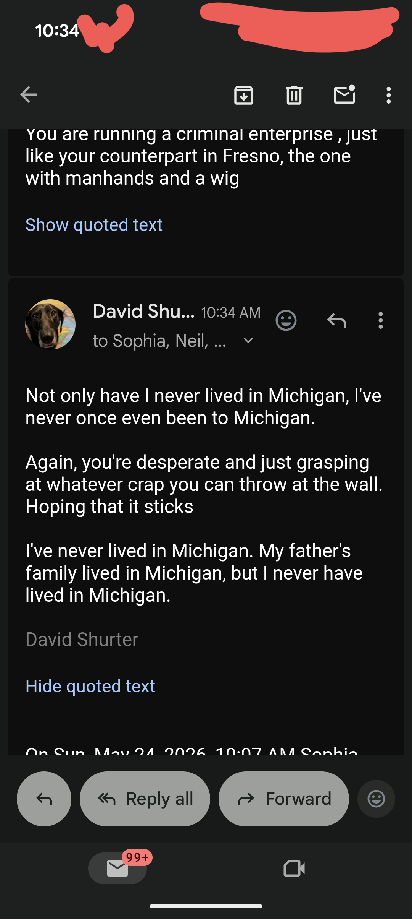Open the top toolbar overflow menu
This screenshot has height=919, width=412.
tap(388, 95)
